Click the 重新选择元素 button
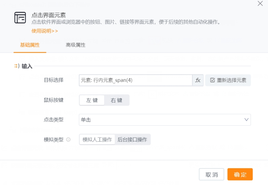The width and height of the screenshot is (268, 185). [228, 80]
